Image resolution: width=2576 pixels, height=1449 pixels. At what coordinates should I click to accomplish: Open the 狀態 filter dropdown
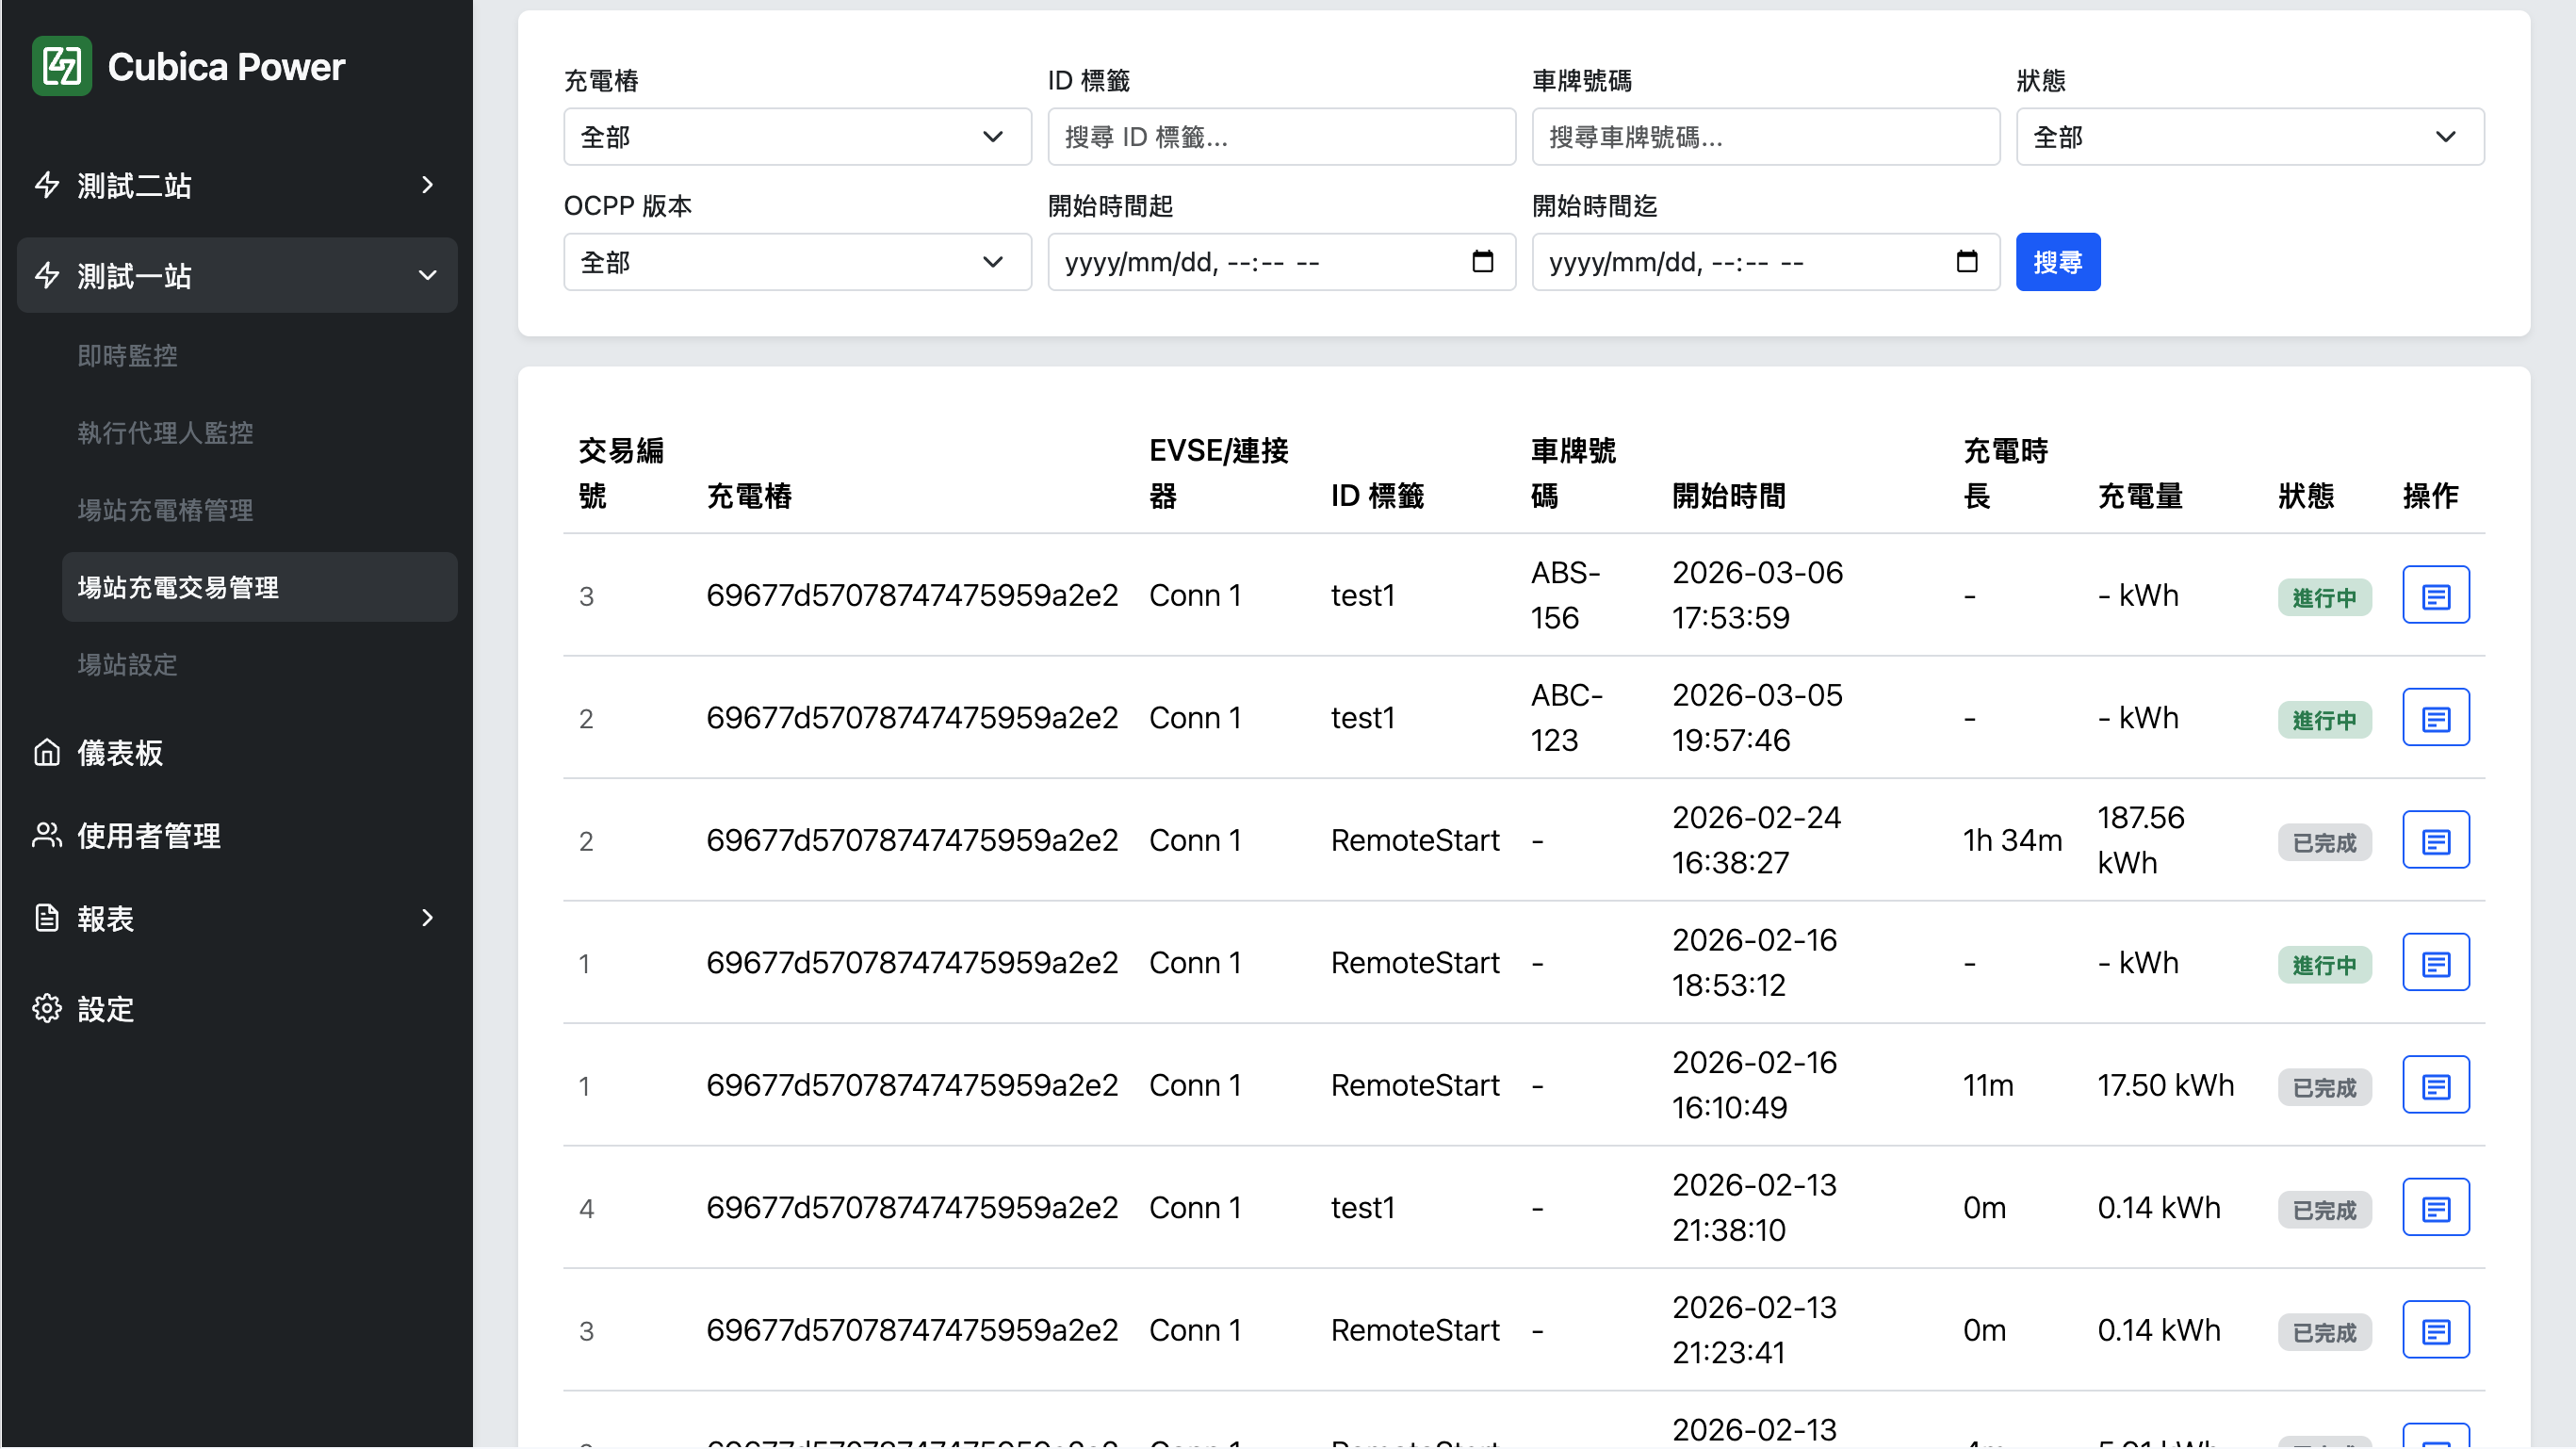[2249, 137]
